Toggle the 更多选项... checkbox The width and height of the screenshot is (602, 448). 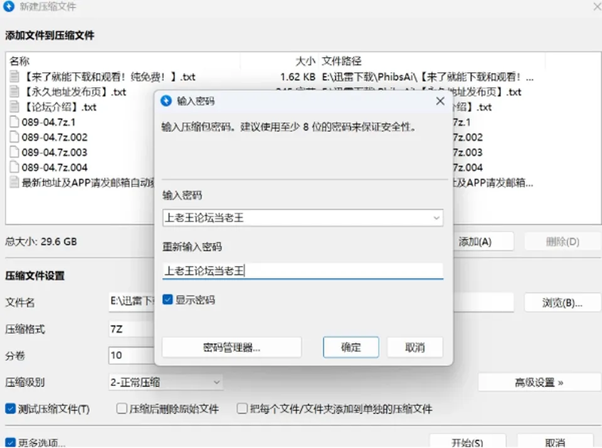[11, 442]
